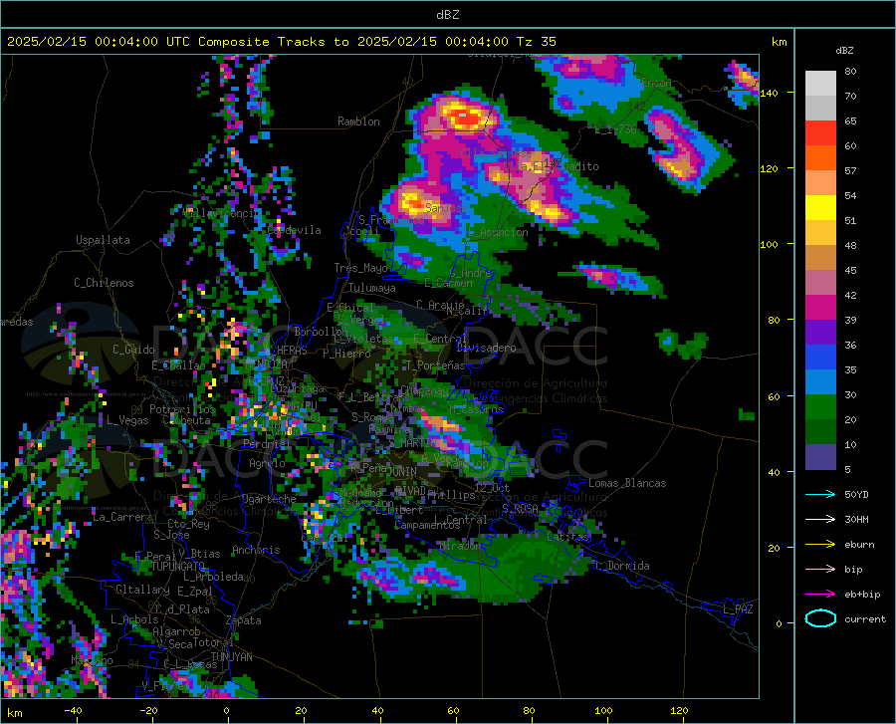This screenshot has height=724, width=896.
Task: Click the Algarrob map label
Action: 176,631
